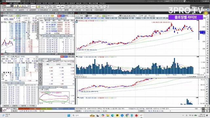Click the volume icon in system tray
The height and width of the screenshot is (118, 210).
point(193,115)
